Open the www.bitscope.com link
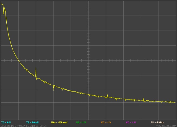177x127 pixels. point(166,126)
